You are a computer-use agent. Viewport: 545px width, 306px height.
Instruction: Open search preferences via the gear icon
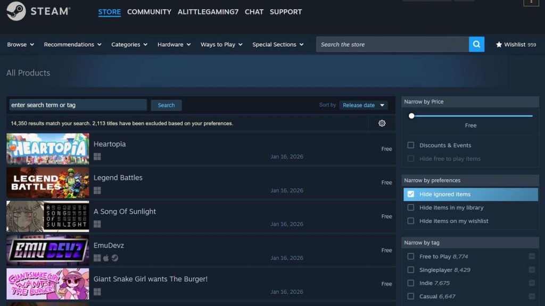[x=382, y=123]
